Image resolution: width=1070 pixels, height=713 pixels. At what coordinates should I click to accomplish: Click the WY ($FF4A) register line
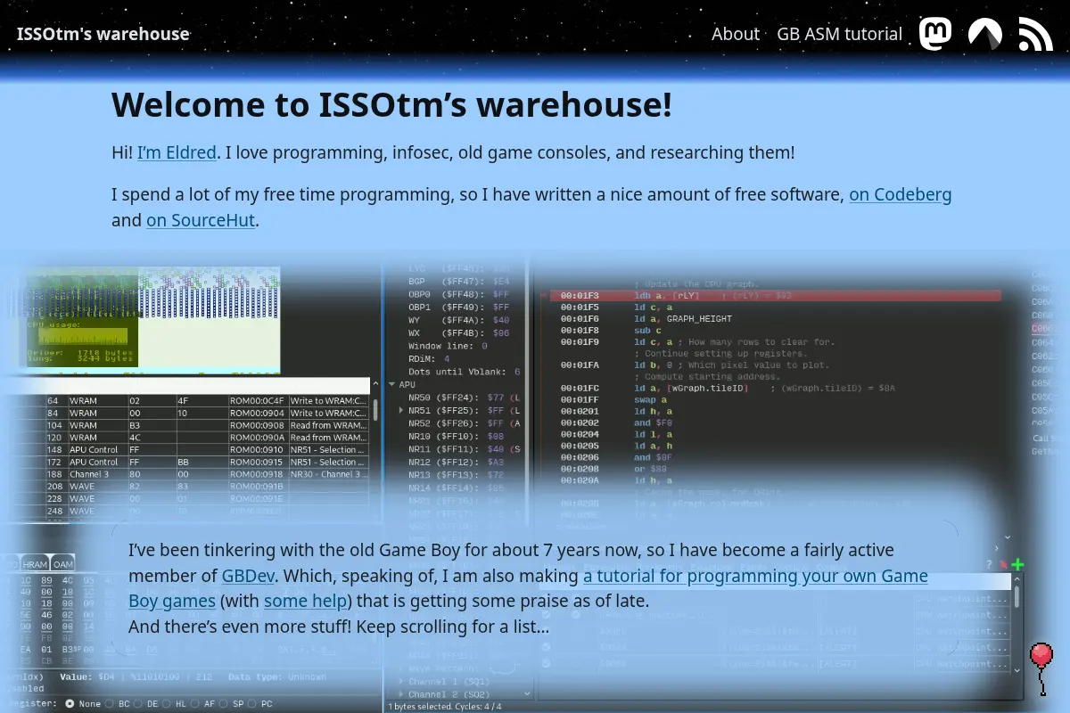pos(459,319)
